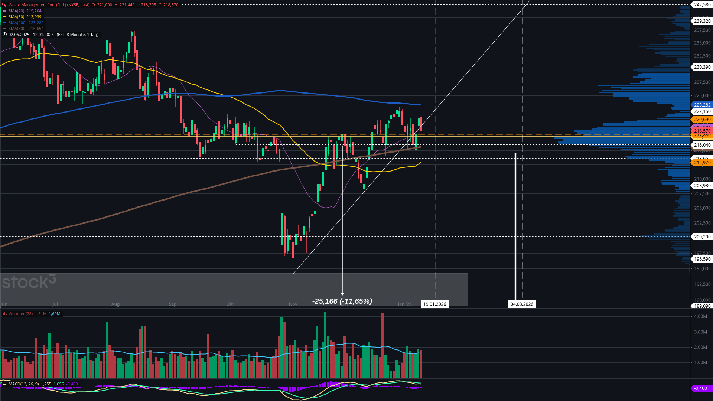Click the SMA(50) yellow legend marker

click(x=5, y=17)
